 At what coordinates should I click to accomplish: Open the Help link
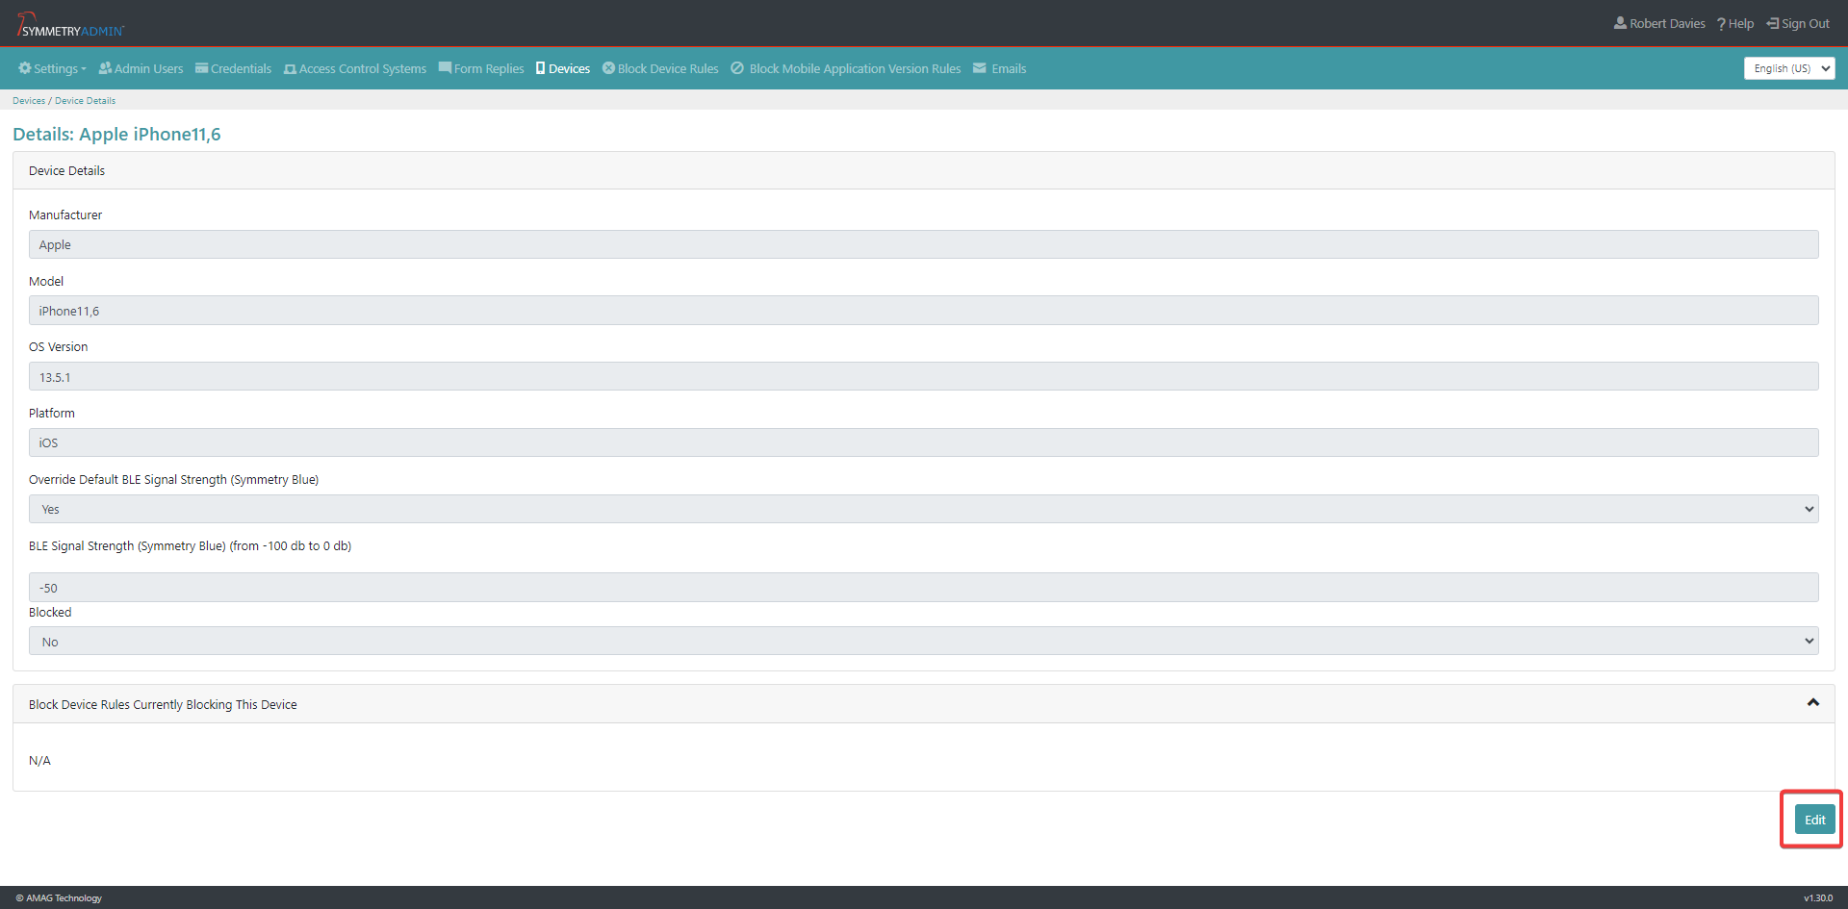point(1735,23)
